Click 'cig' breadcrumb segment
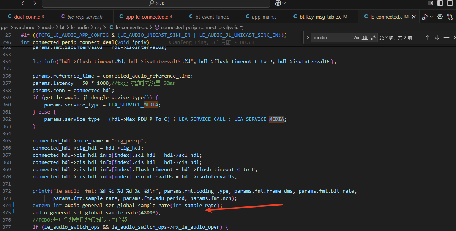 click(x=98, y=27)
